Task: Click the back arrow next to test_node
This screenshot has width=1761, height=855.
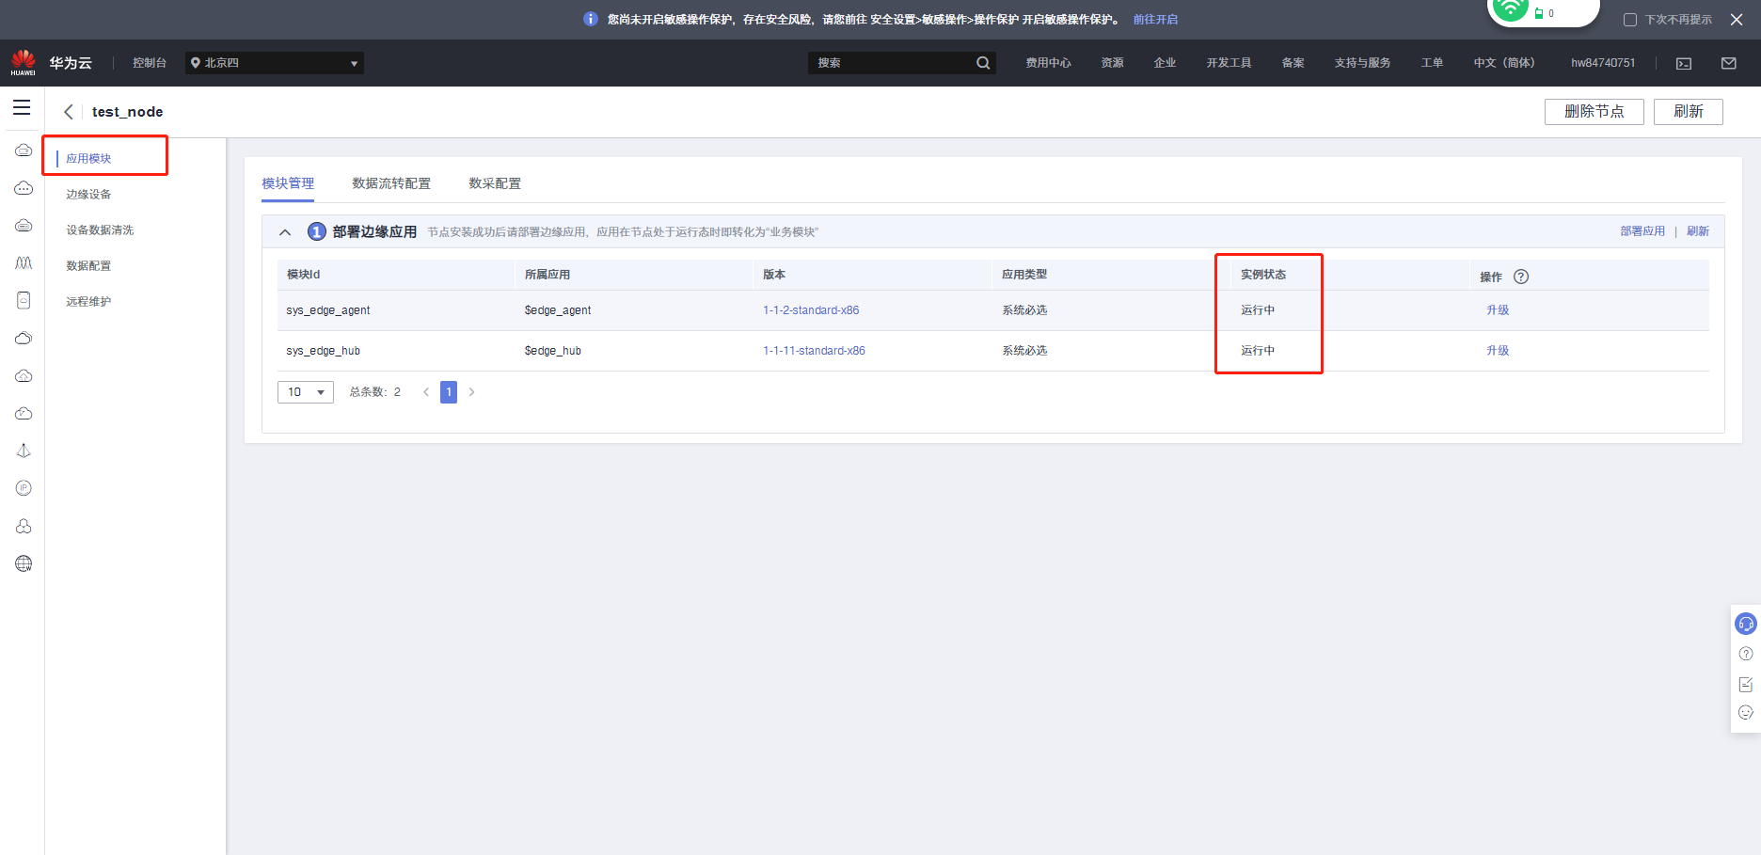Action: pos(68,112)
